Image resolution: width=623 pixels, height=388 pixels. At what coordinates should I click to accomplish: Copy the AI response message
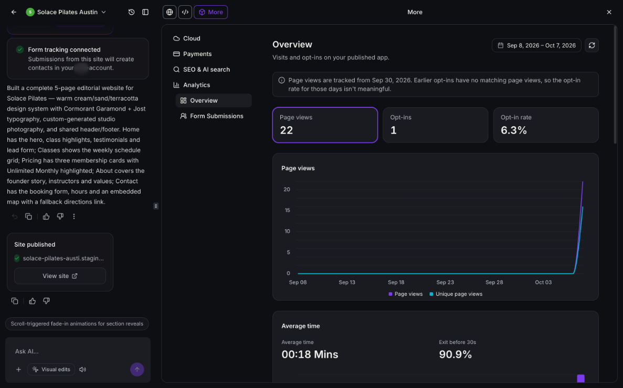pos(29,216)
